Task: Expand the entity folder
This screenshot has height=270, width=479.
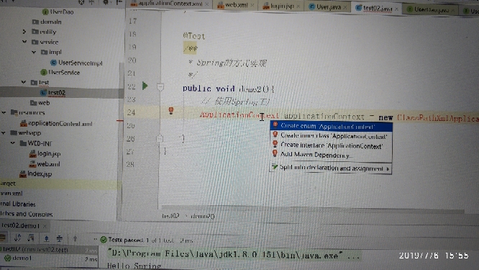Action: pos(24,32)
